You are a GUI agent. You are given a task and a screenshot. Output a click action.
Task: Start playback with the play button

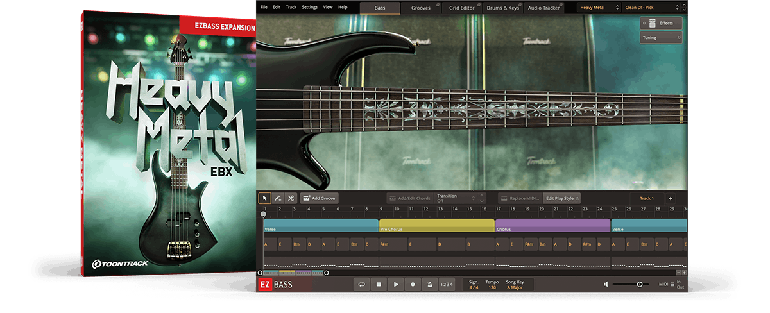[396, 284]
